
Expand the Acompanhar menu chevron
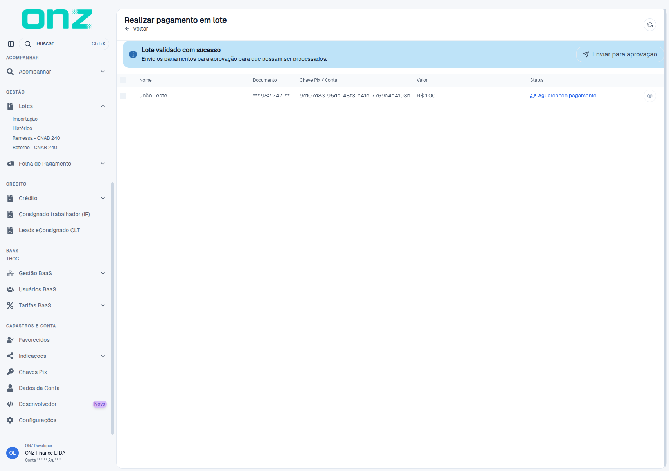[x=103, y=72]
